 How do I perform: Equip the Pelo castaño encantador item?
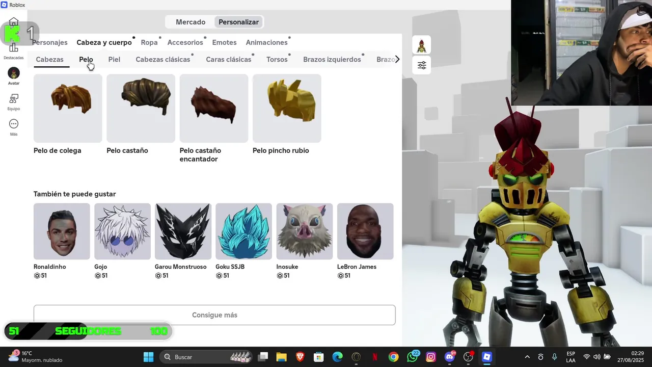click(x=214, y=108)
